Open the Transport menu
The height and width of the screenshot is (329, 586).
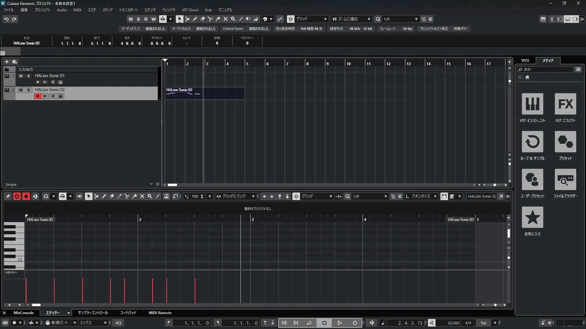pyautogui.click(x=128, y=10)
